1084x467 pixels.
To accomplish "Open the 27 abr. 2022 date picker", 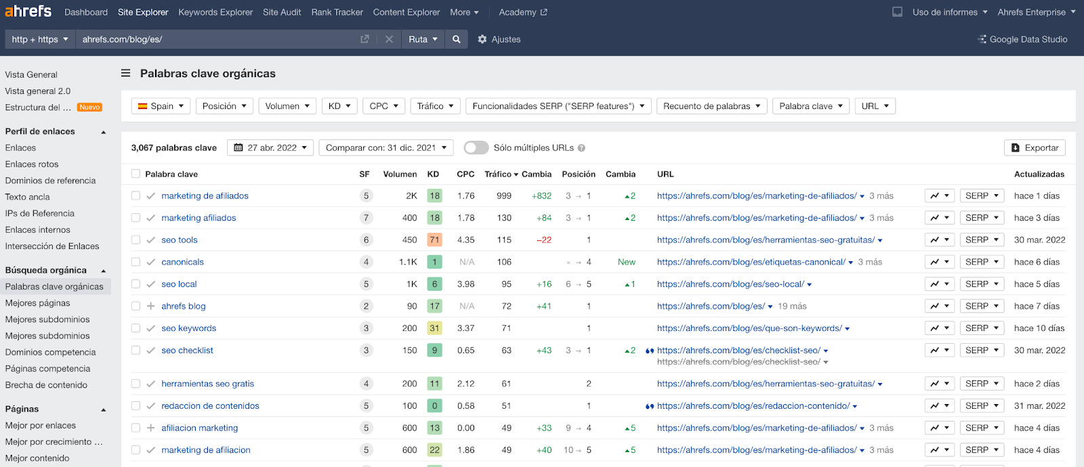I will [270, 148].
